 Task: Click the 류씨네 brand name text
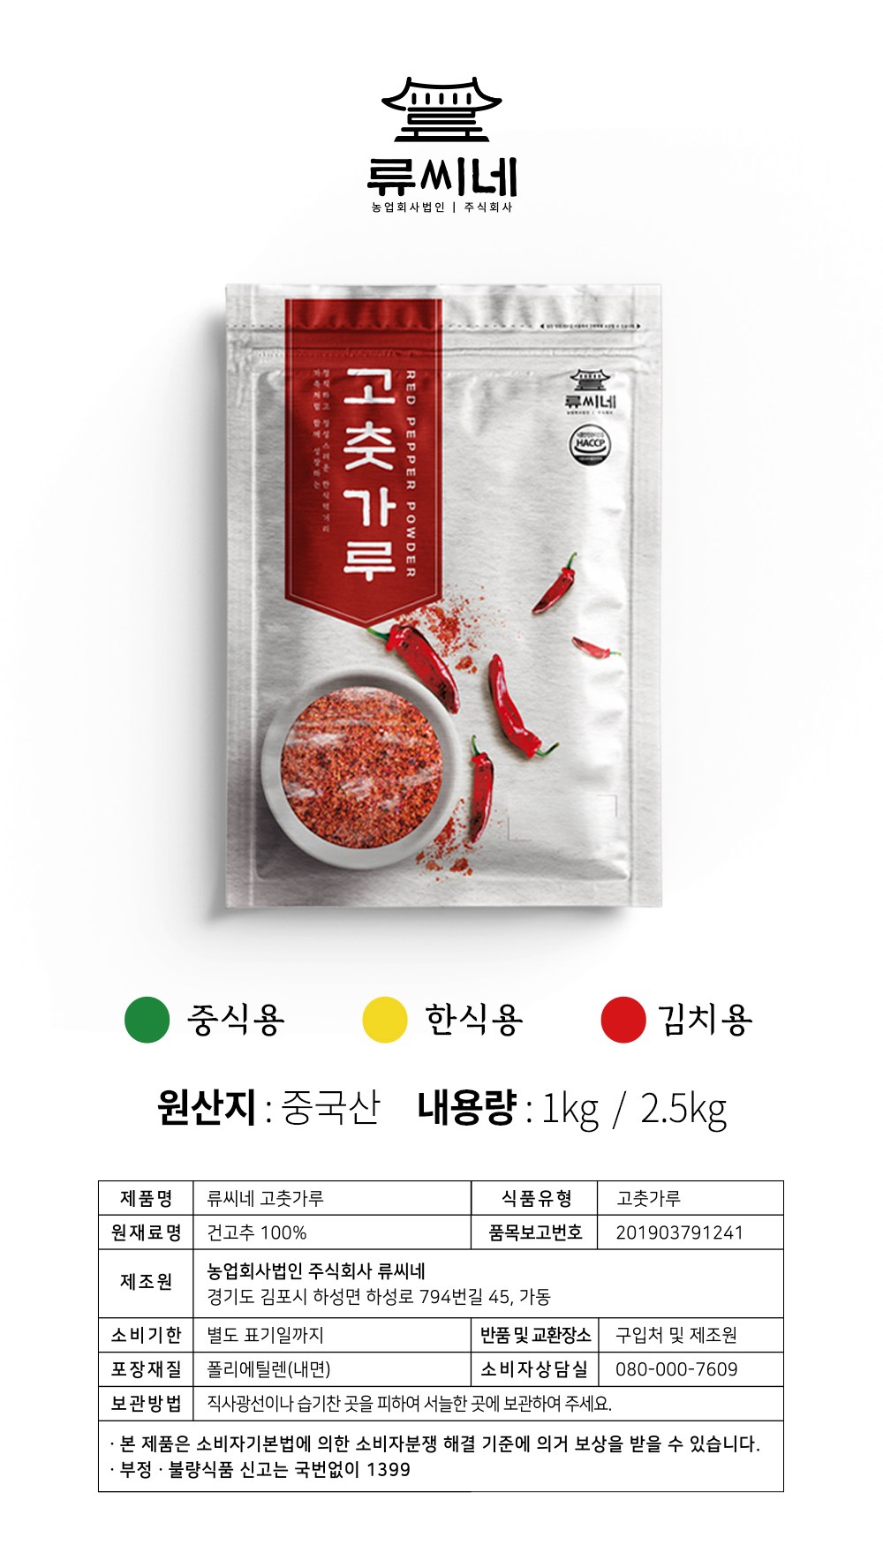[x=442, y=177]
